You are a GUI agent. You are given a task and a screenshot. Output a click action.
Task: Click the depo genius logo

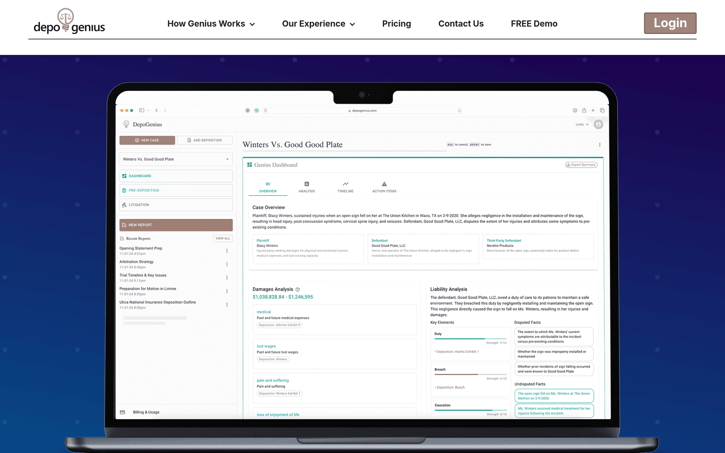coord(69,21)
